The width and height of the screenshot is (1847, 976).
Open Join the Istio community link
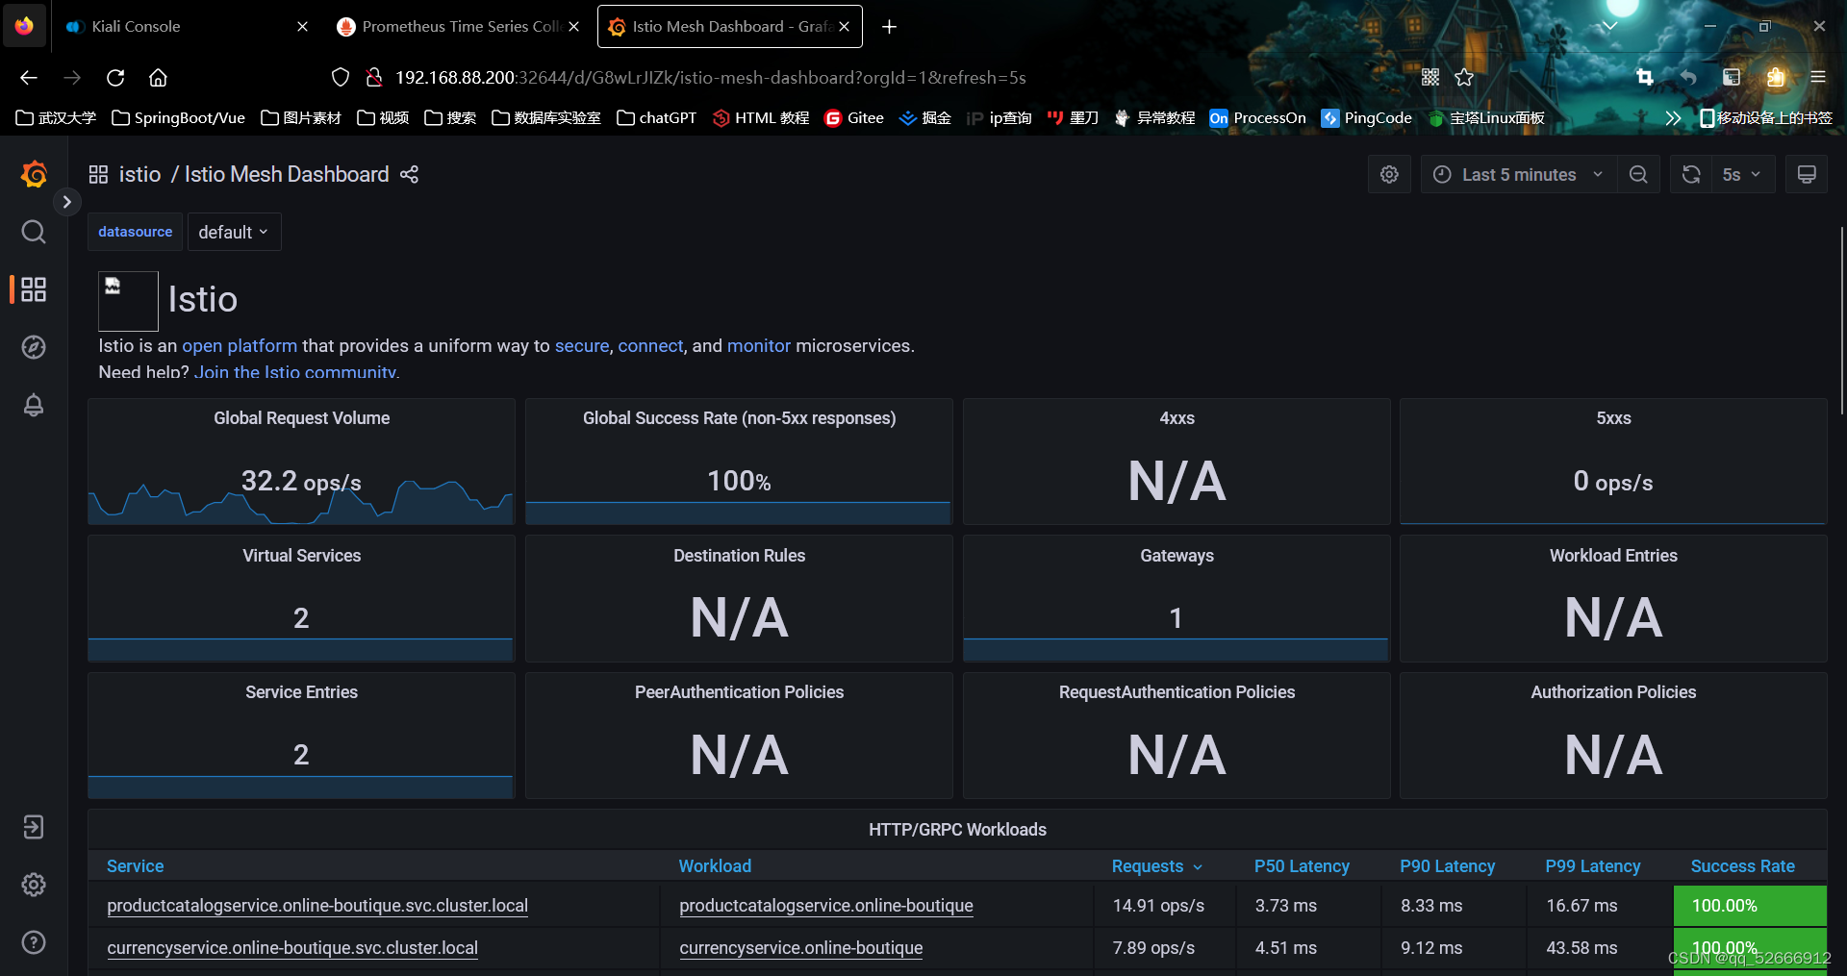(x=296, y=371)
